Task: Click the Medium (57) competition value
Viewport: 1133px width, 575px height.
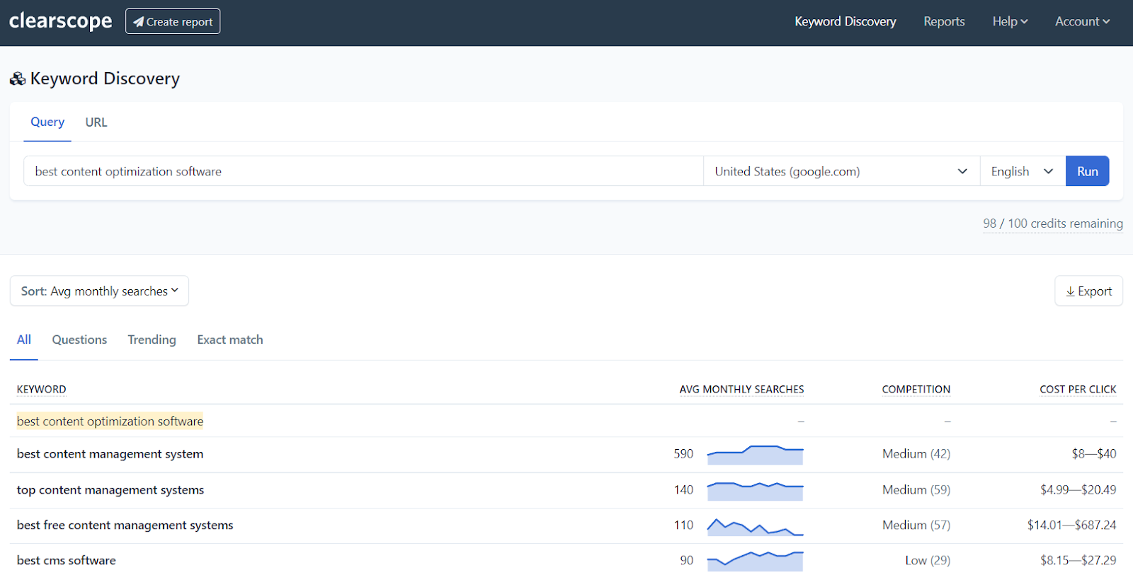Action: 916,525
